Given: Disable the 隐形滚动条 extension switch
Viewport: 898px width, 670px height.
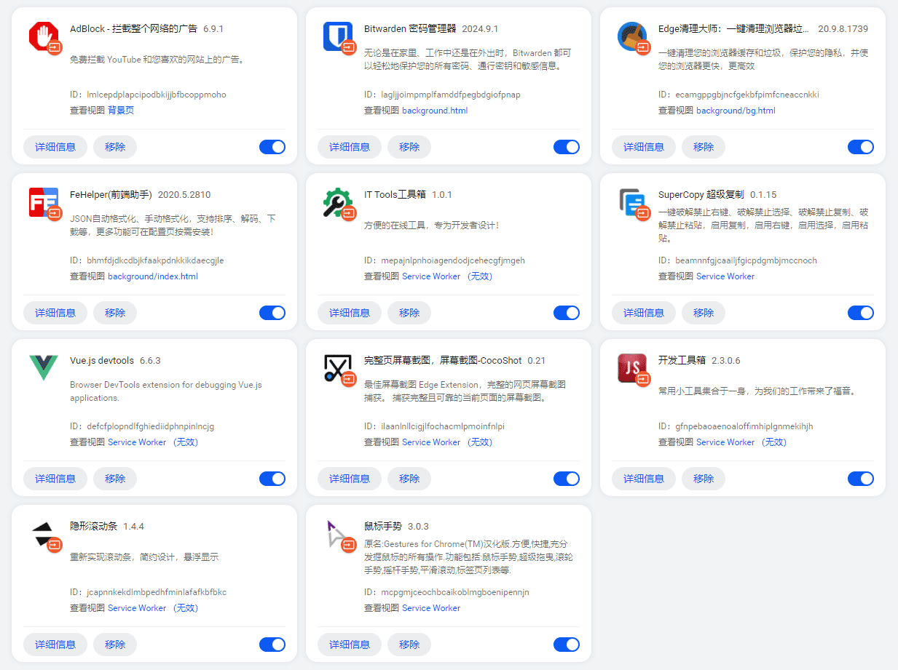Looking at the screenshot, I should pyautogui.click(x=272, y=645).
